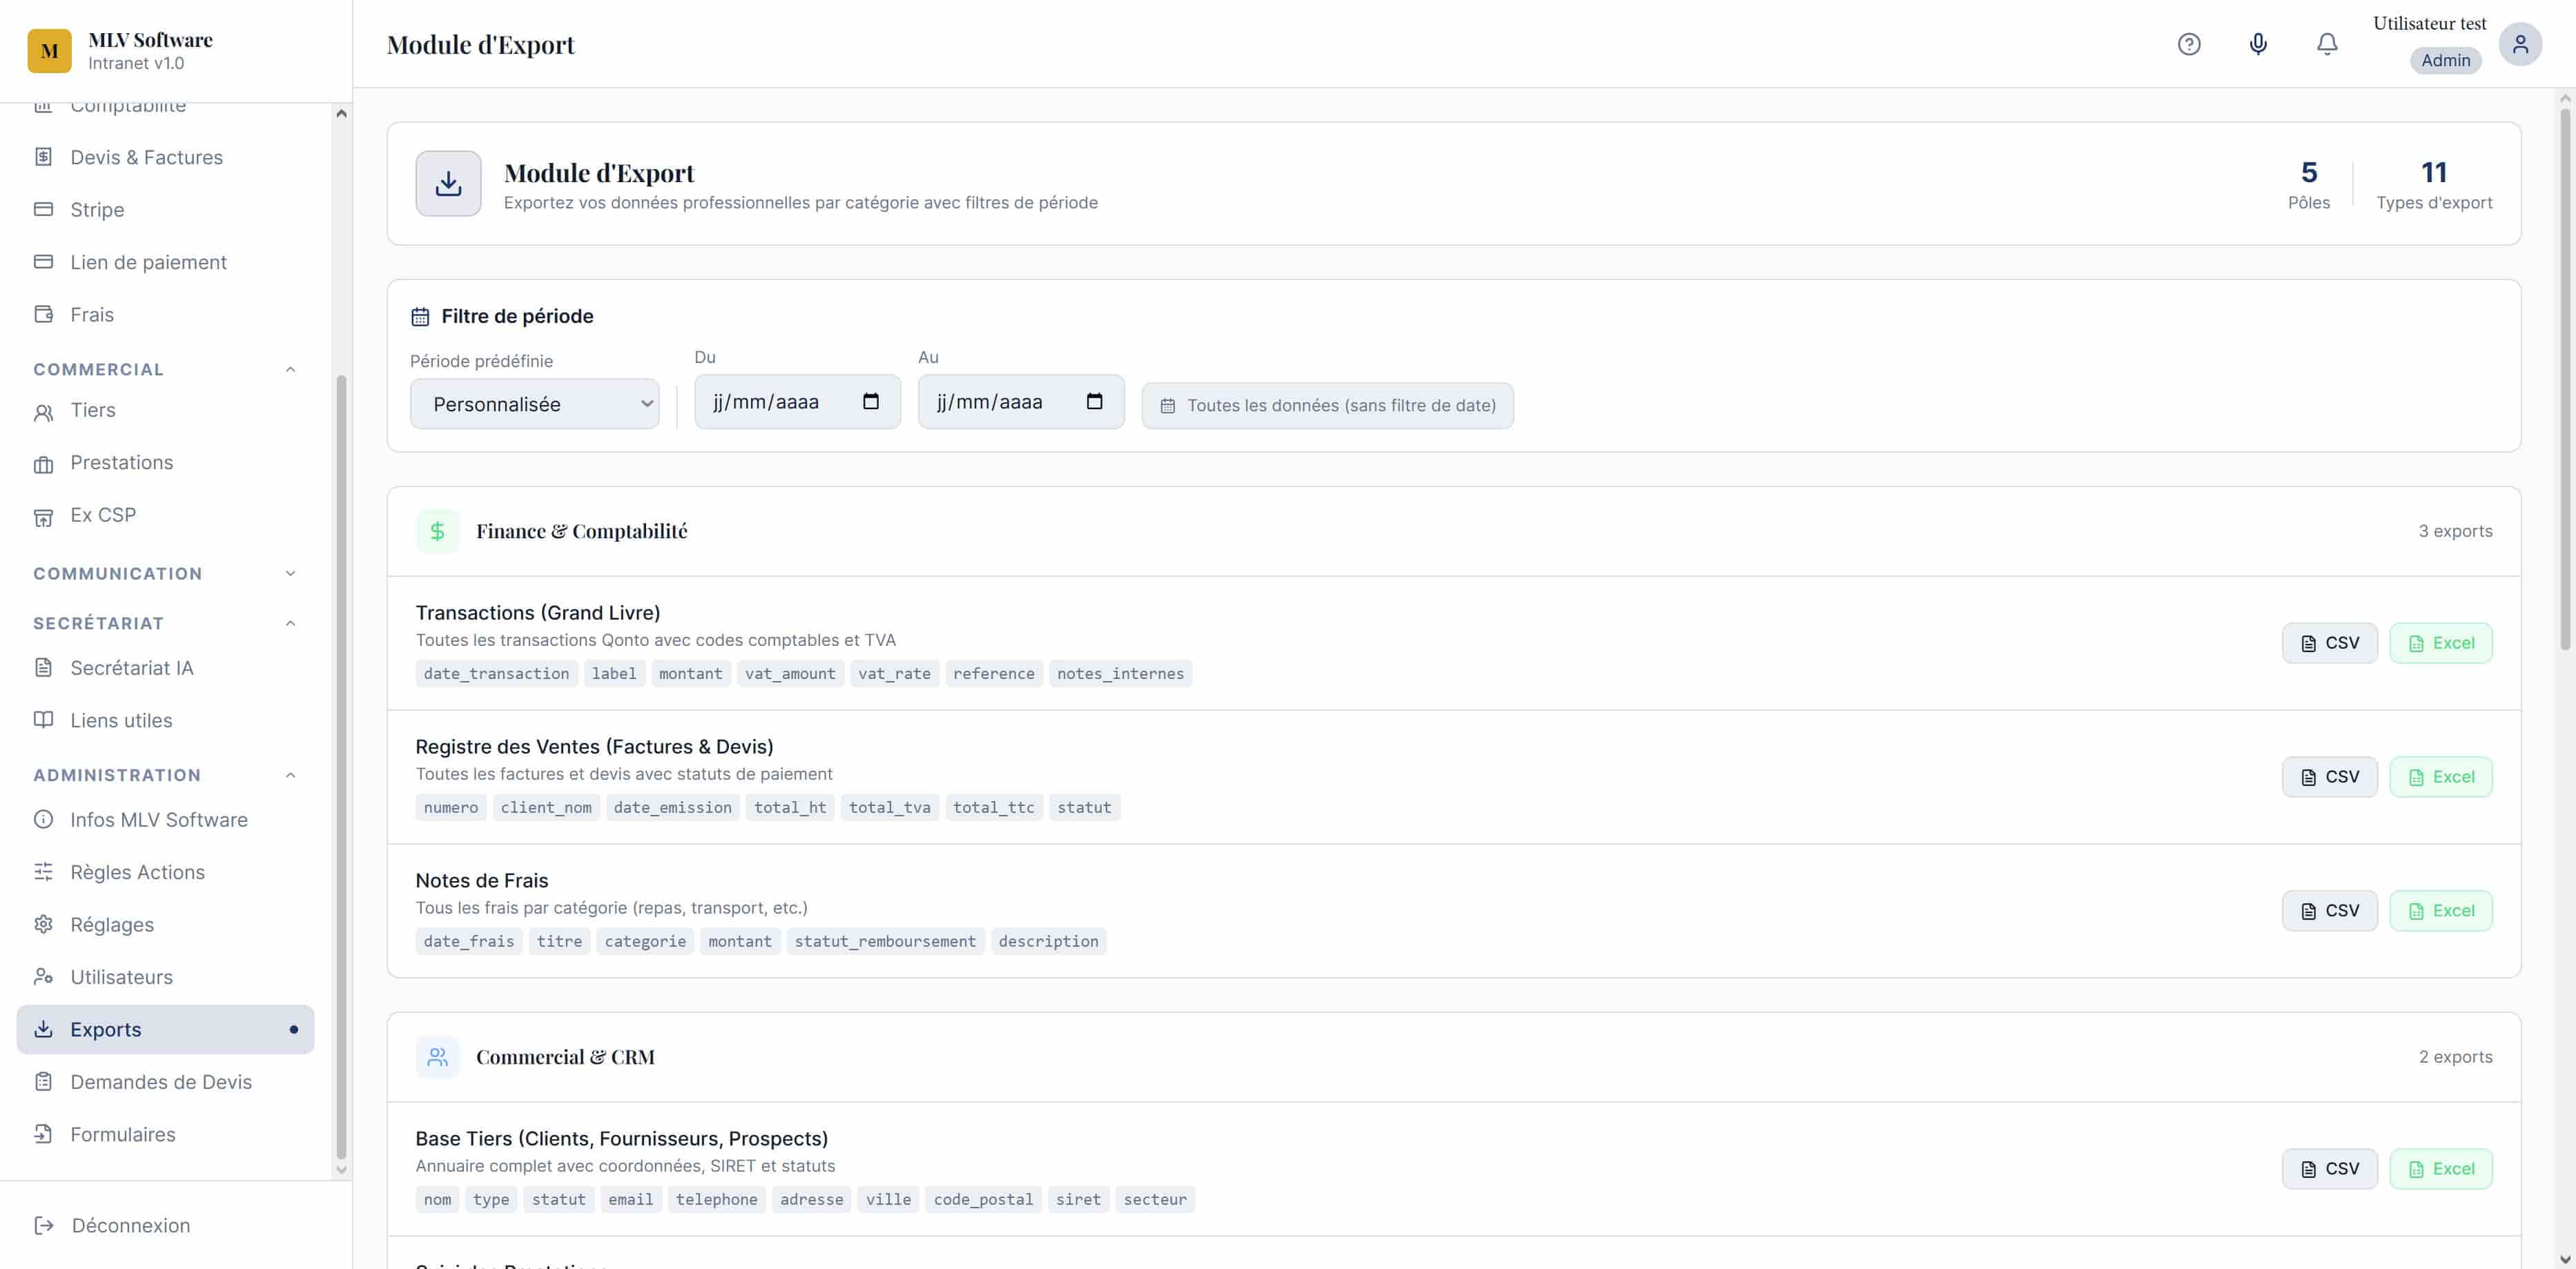The width and height of the screenshot is (2576, 1269).
Task: Click the Commercial & CRM people icon
Action: coord(437,1057)
